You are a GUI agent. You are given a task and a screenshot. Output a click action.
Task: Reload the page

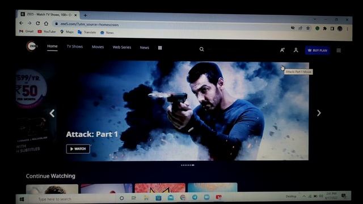tap(38, 23)
